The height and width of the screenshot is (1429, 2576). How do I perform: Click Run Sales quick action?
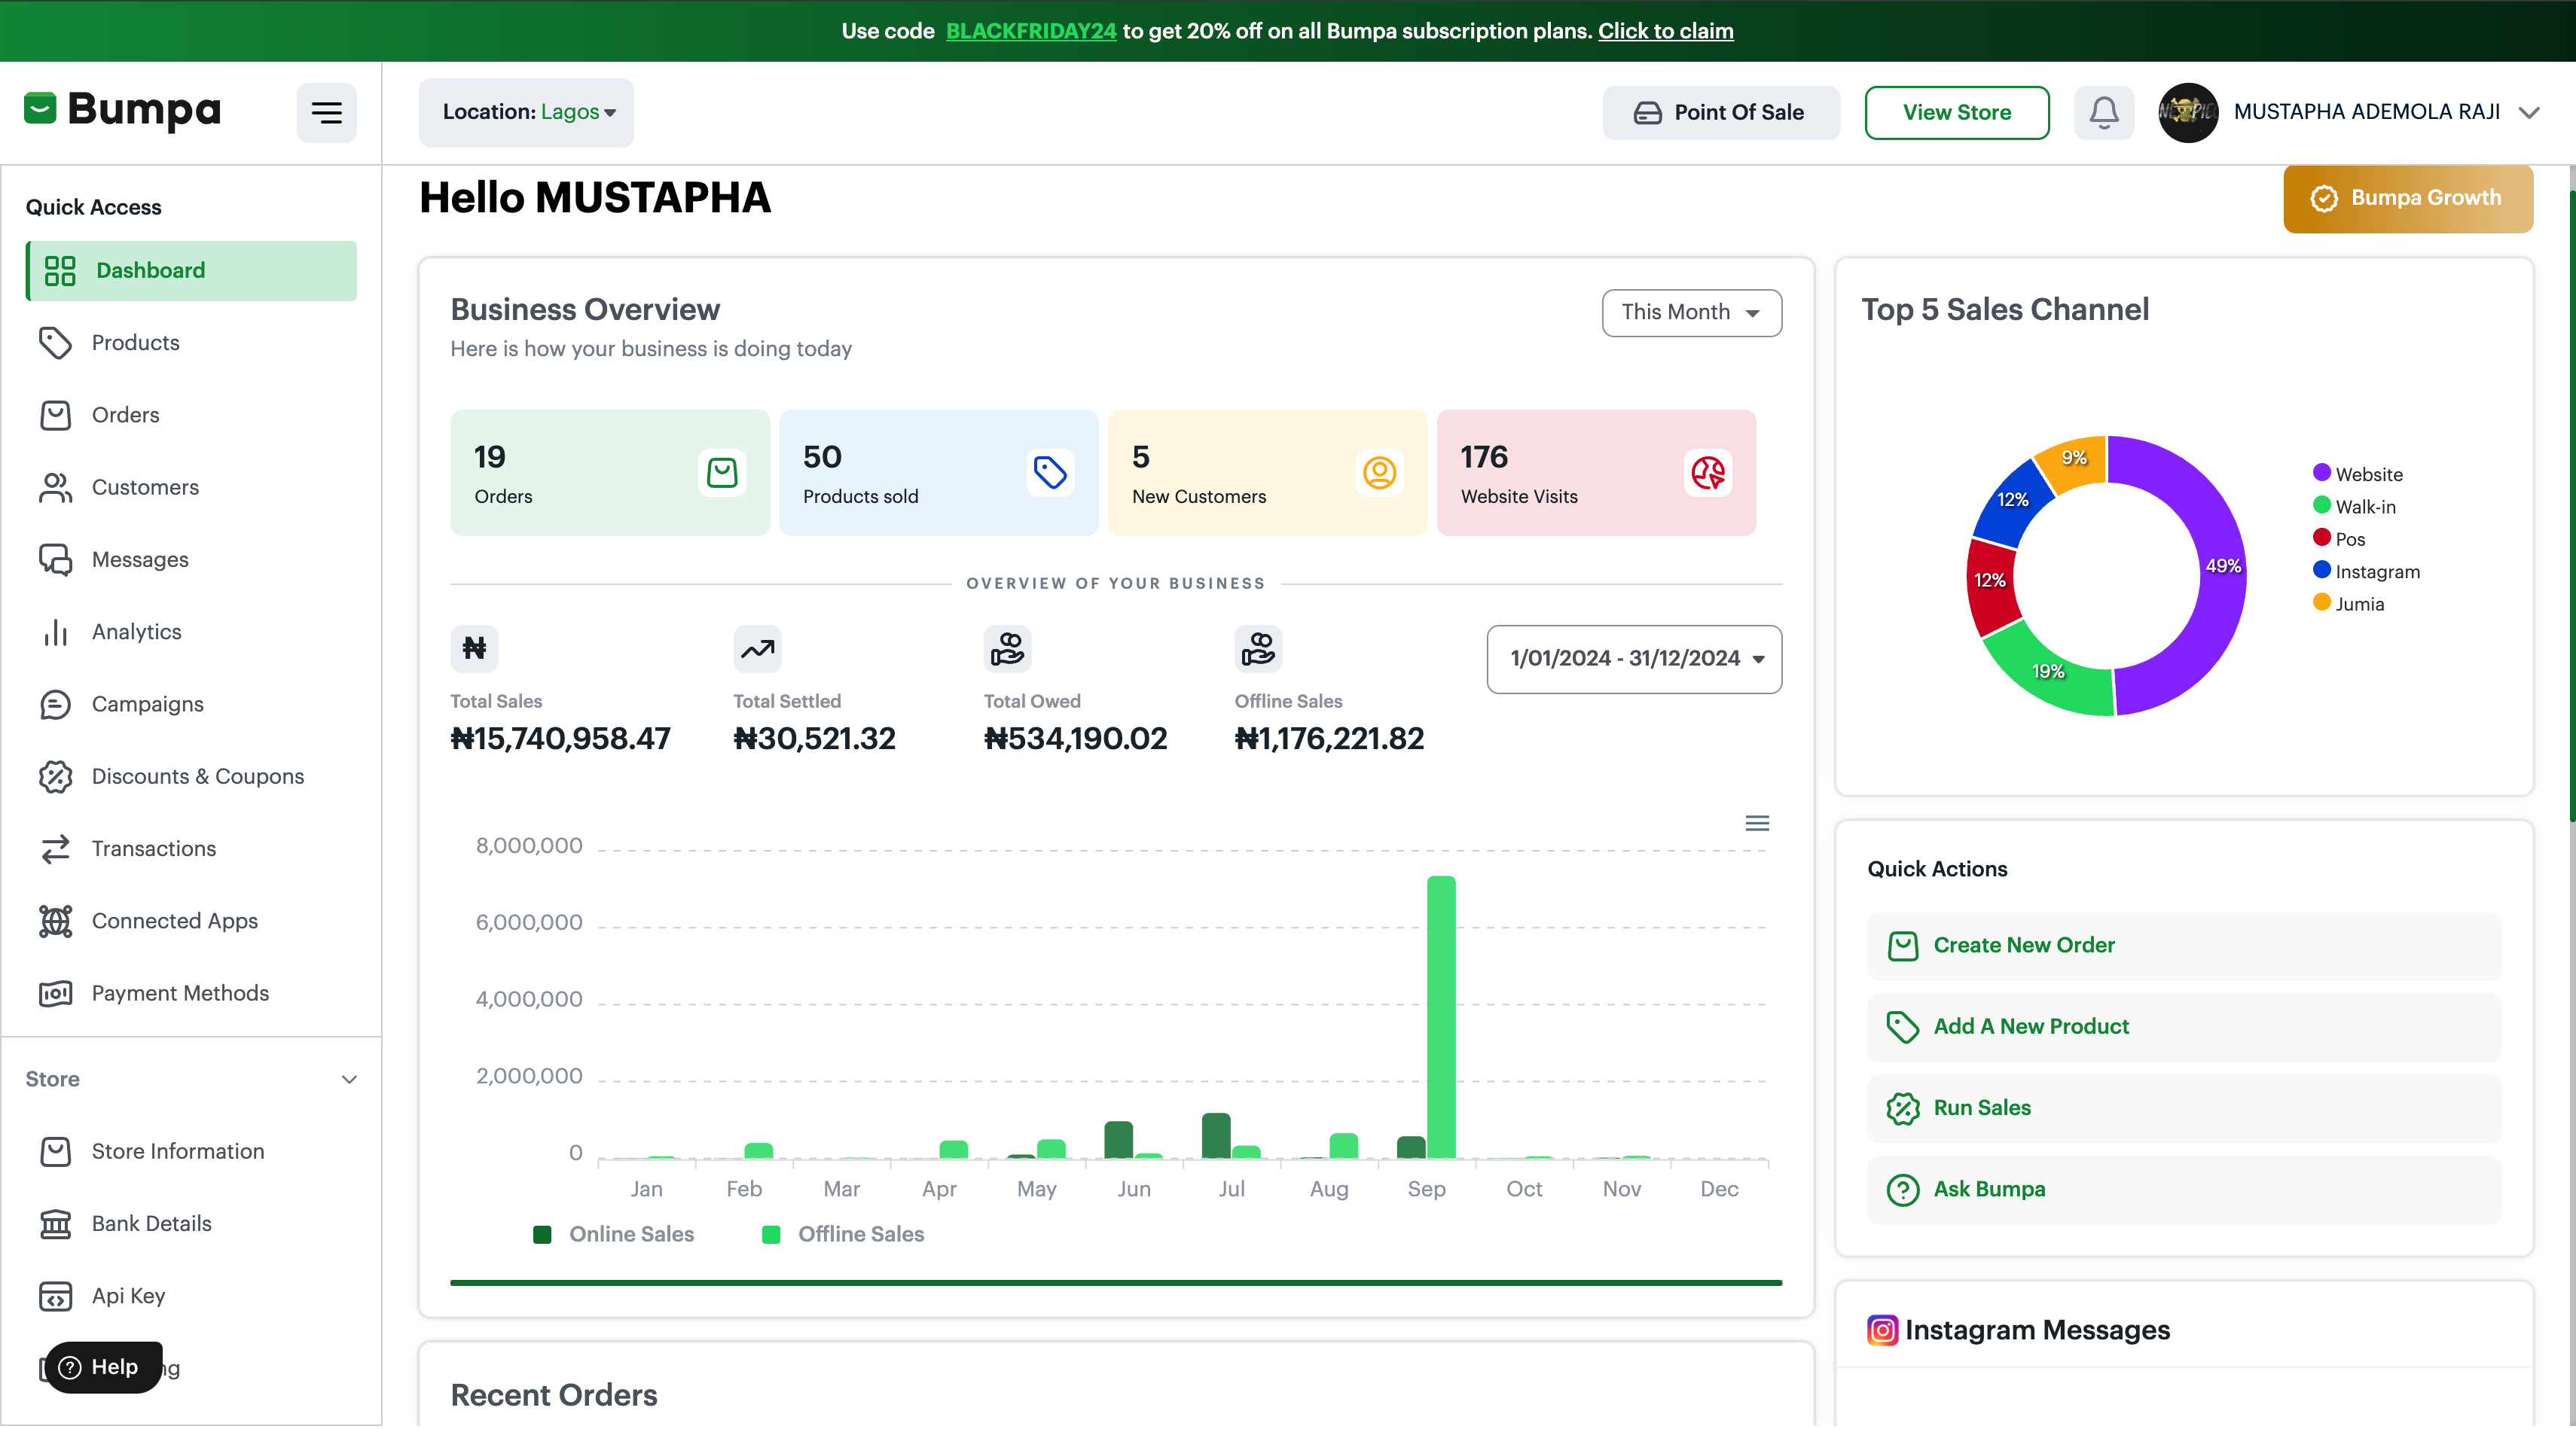(2184, 1108)
